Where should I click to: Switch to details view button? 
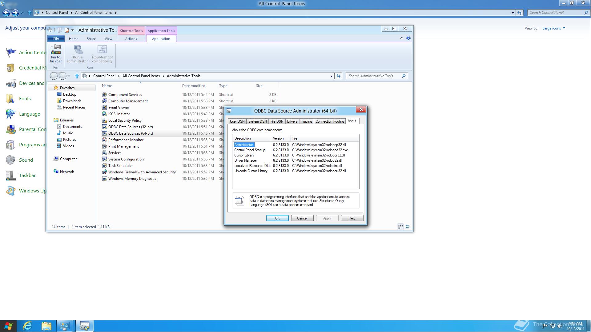pyautogui.click(x=400, y=227)
